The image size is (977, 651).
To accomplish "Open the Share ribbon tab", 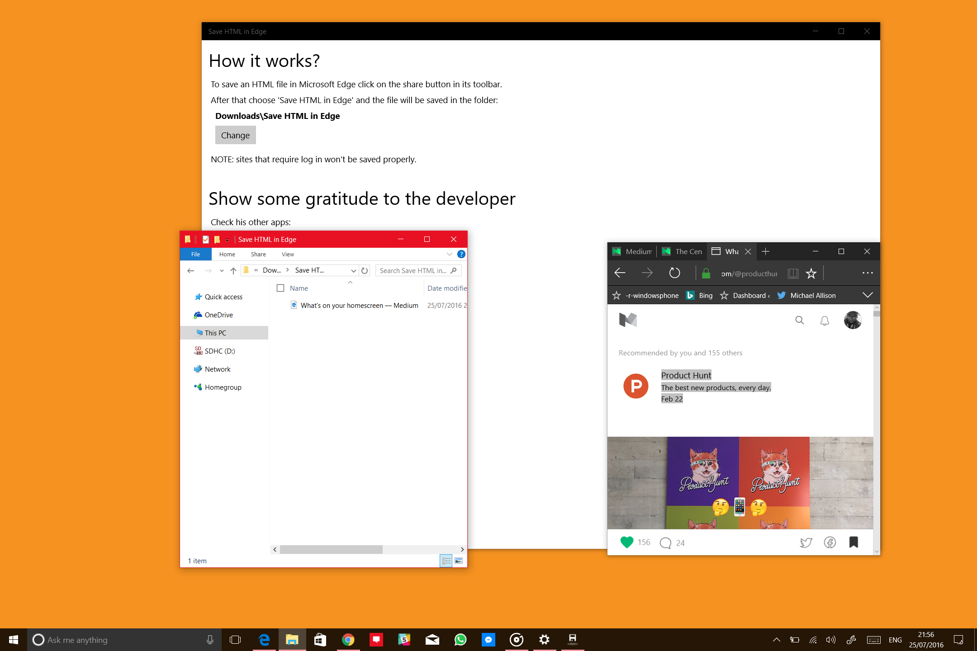I will tap(258, 254).
